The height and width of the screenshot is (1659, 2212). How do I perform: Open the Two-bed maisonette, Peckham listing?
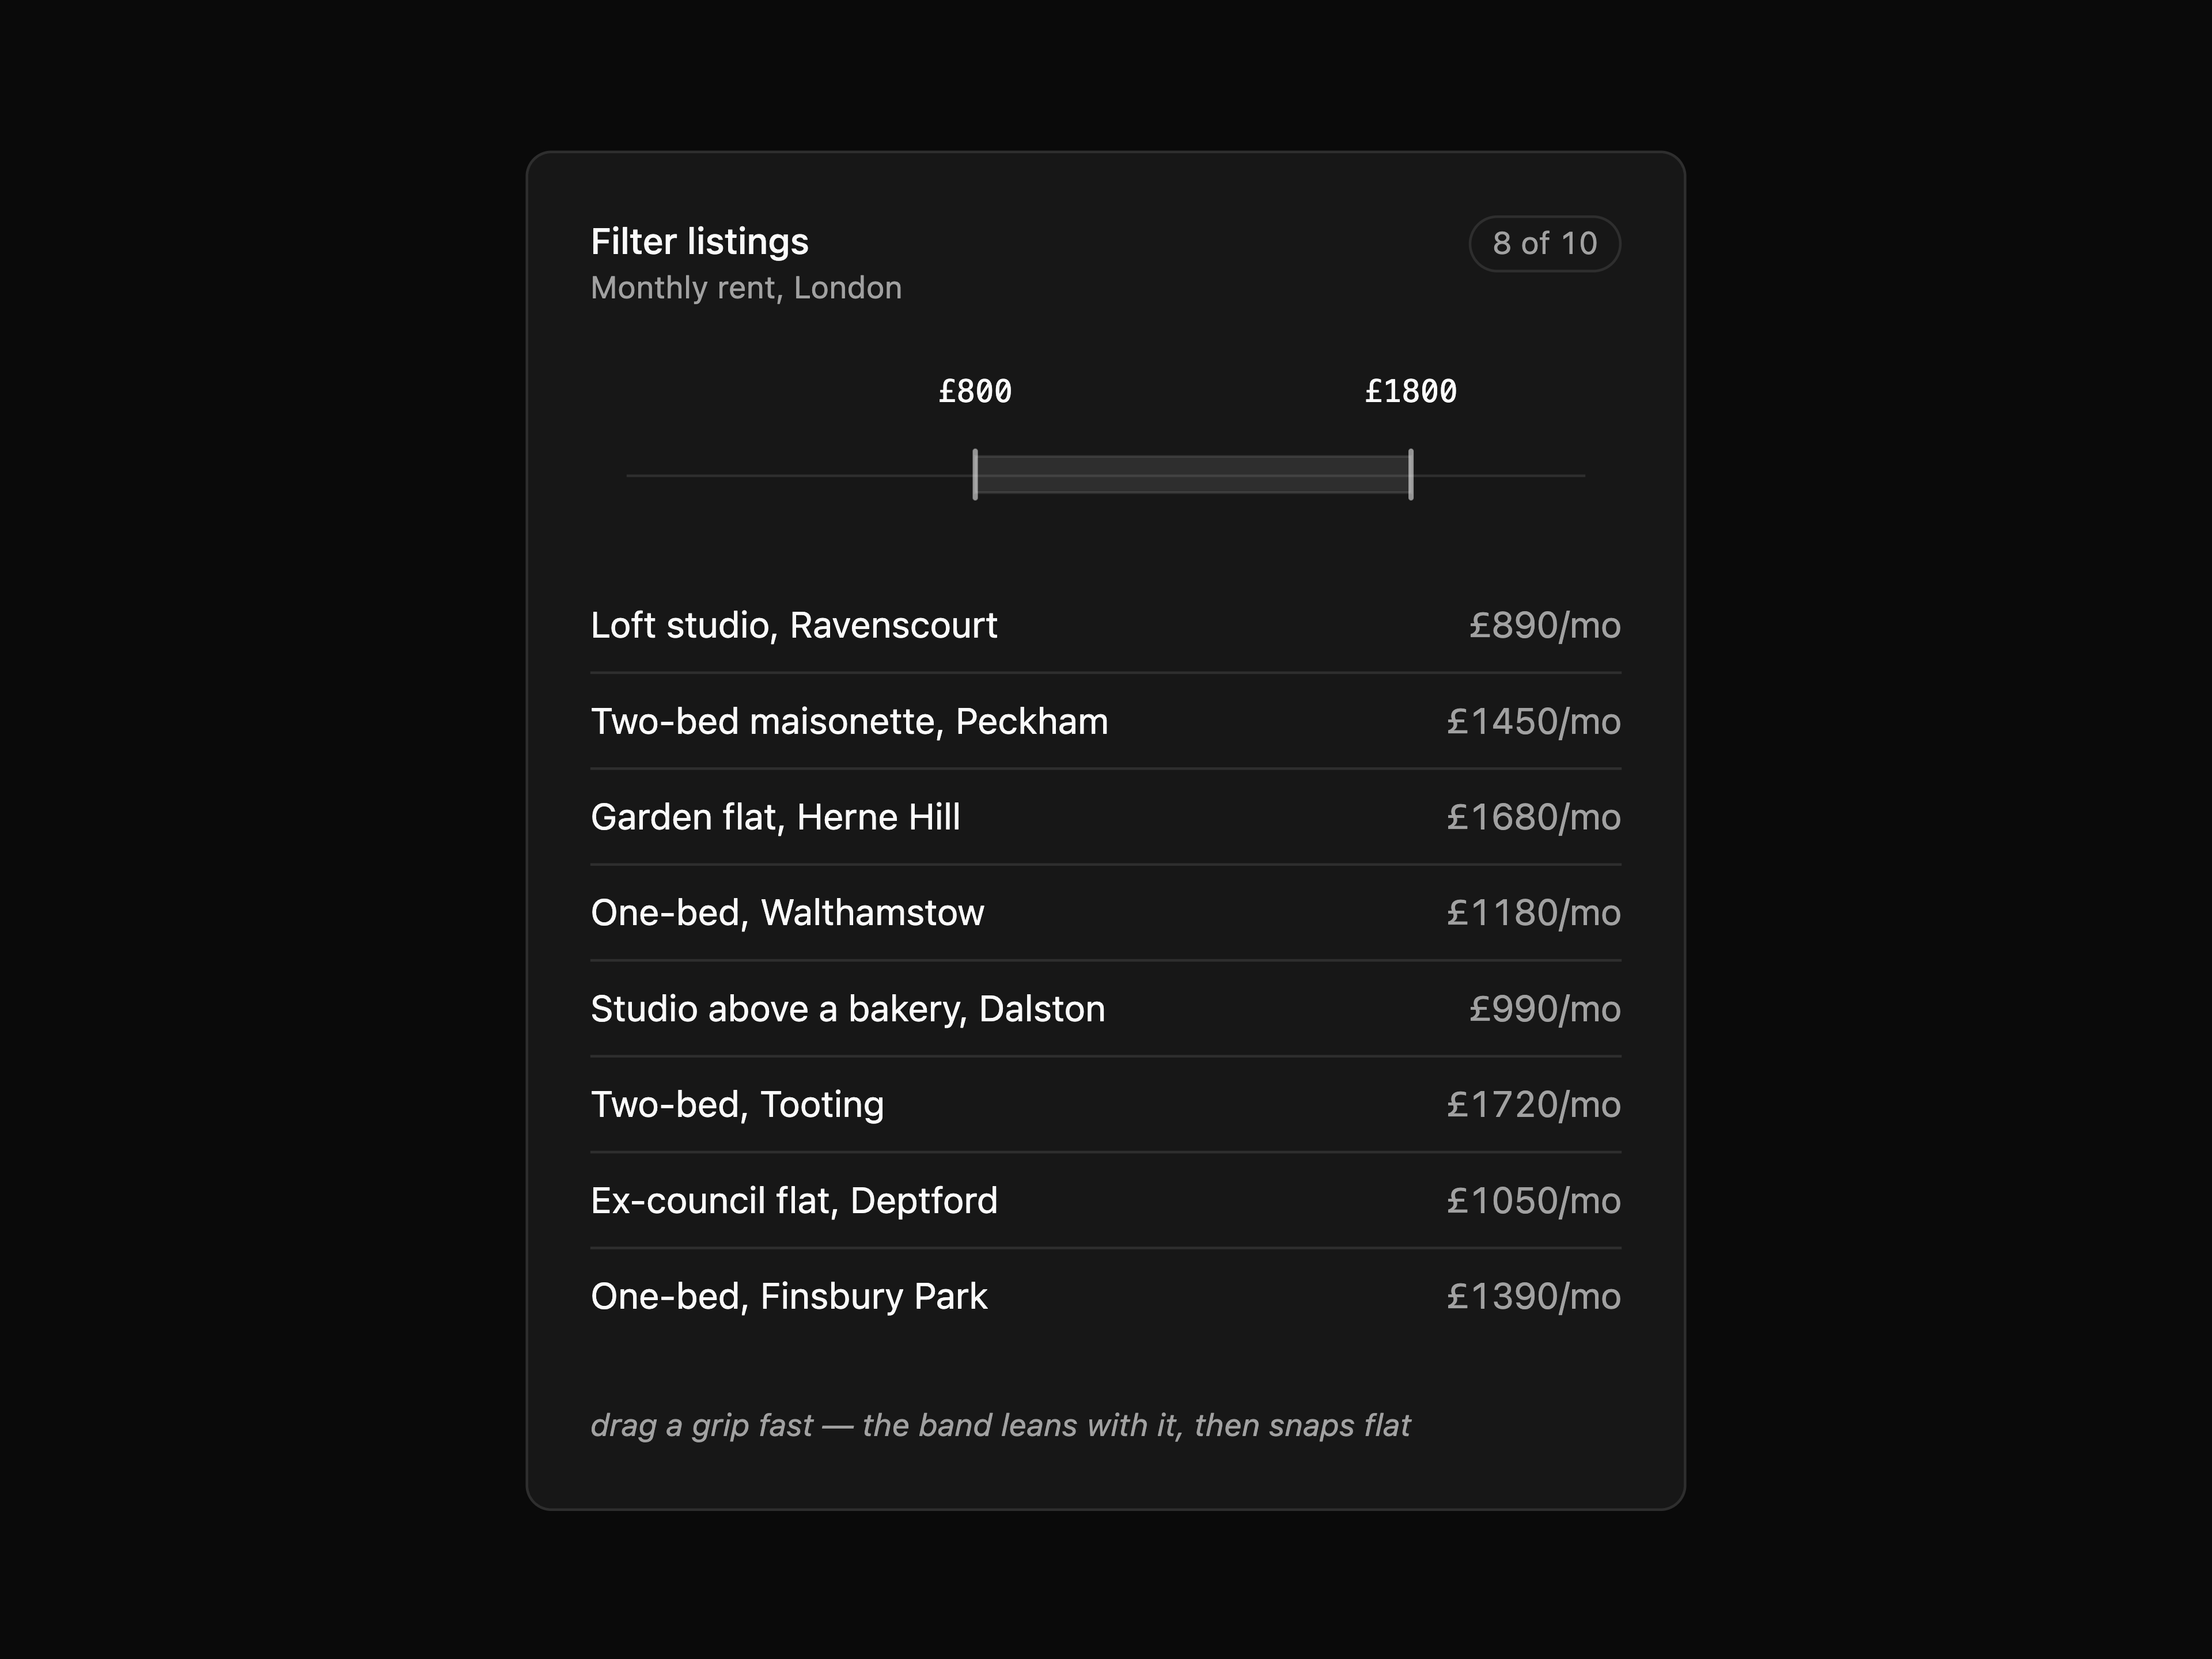click(x=1105, y=721)
